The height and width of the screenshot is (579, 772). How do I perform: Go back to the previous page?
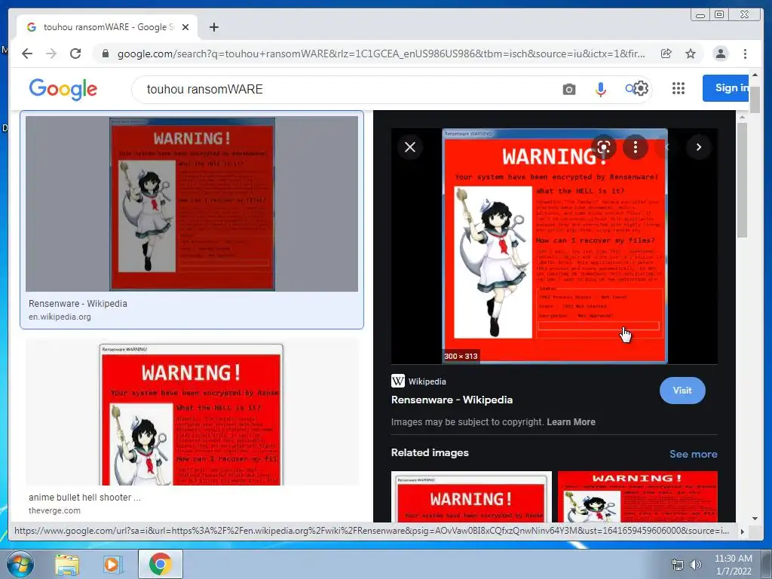coord(27,54)
